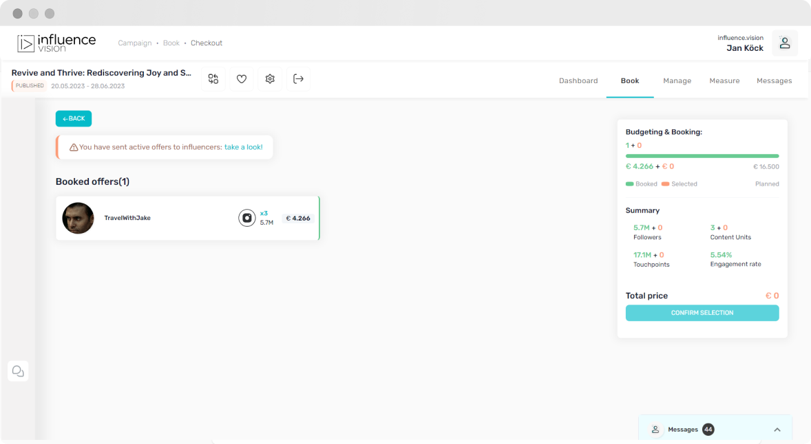The image size is (811, 444).
Task: Open campaign settings gear icon
Action: (x=270, y=79)
